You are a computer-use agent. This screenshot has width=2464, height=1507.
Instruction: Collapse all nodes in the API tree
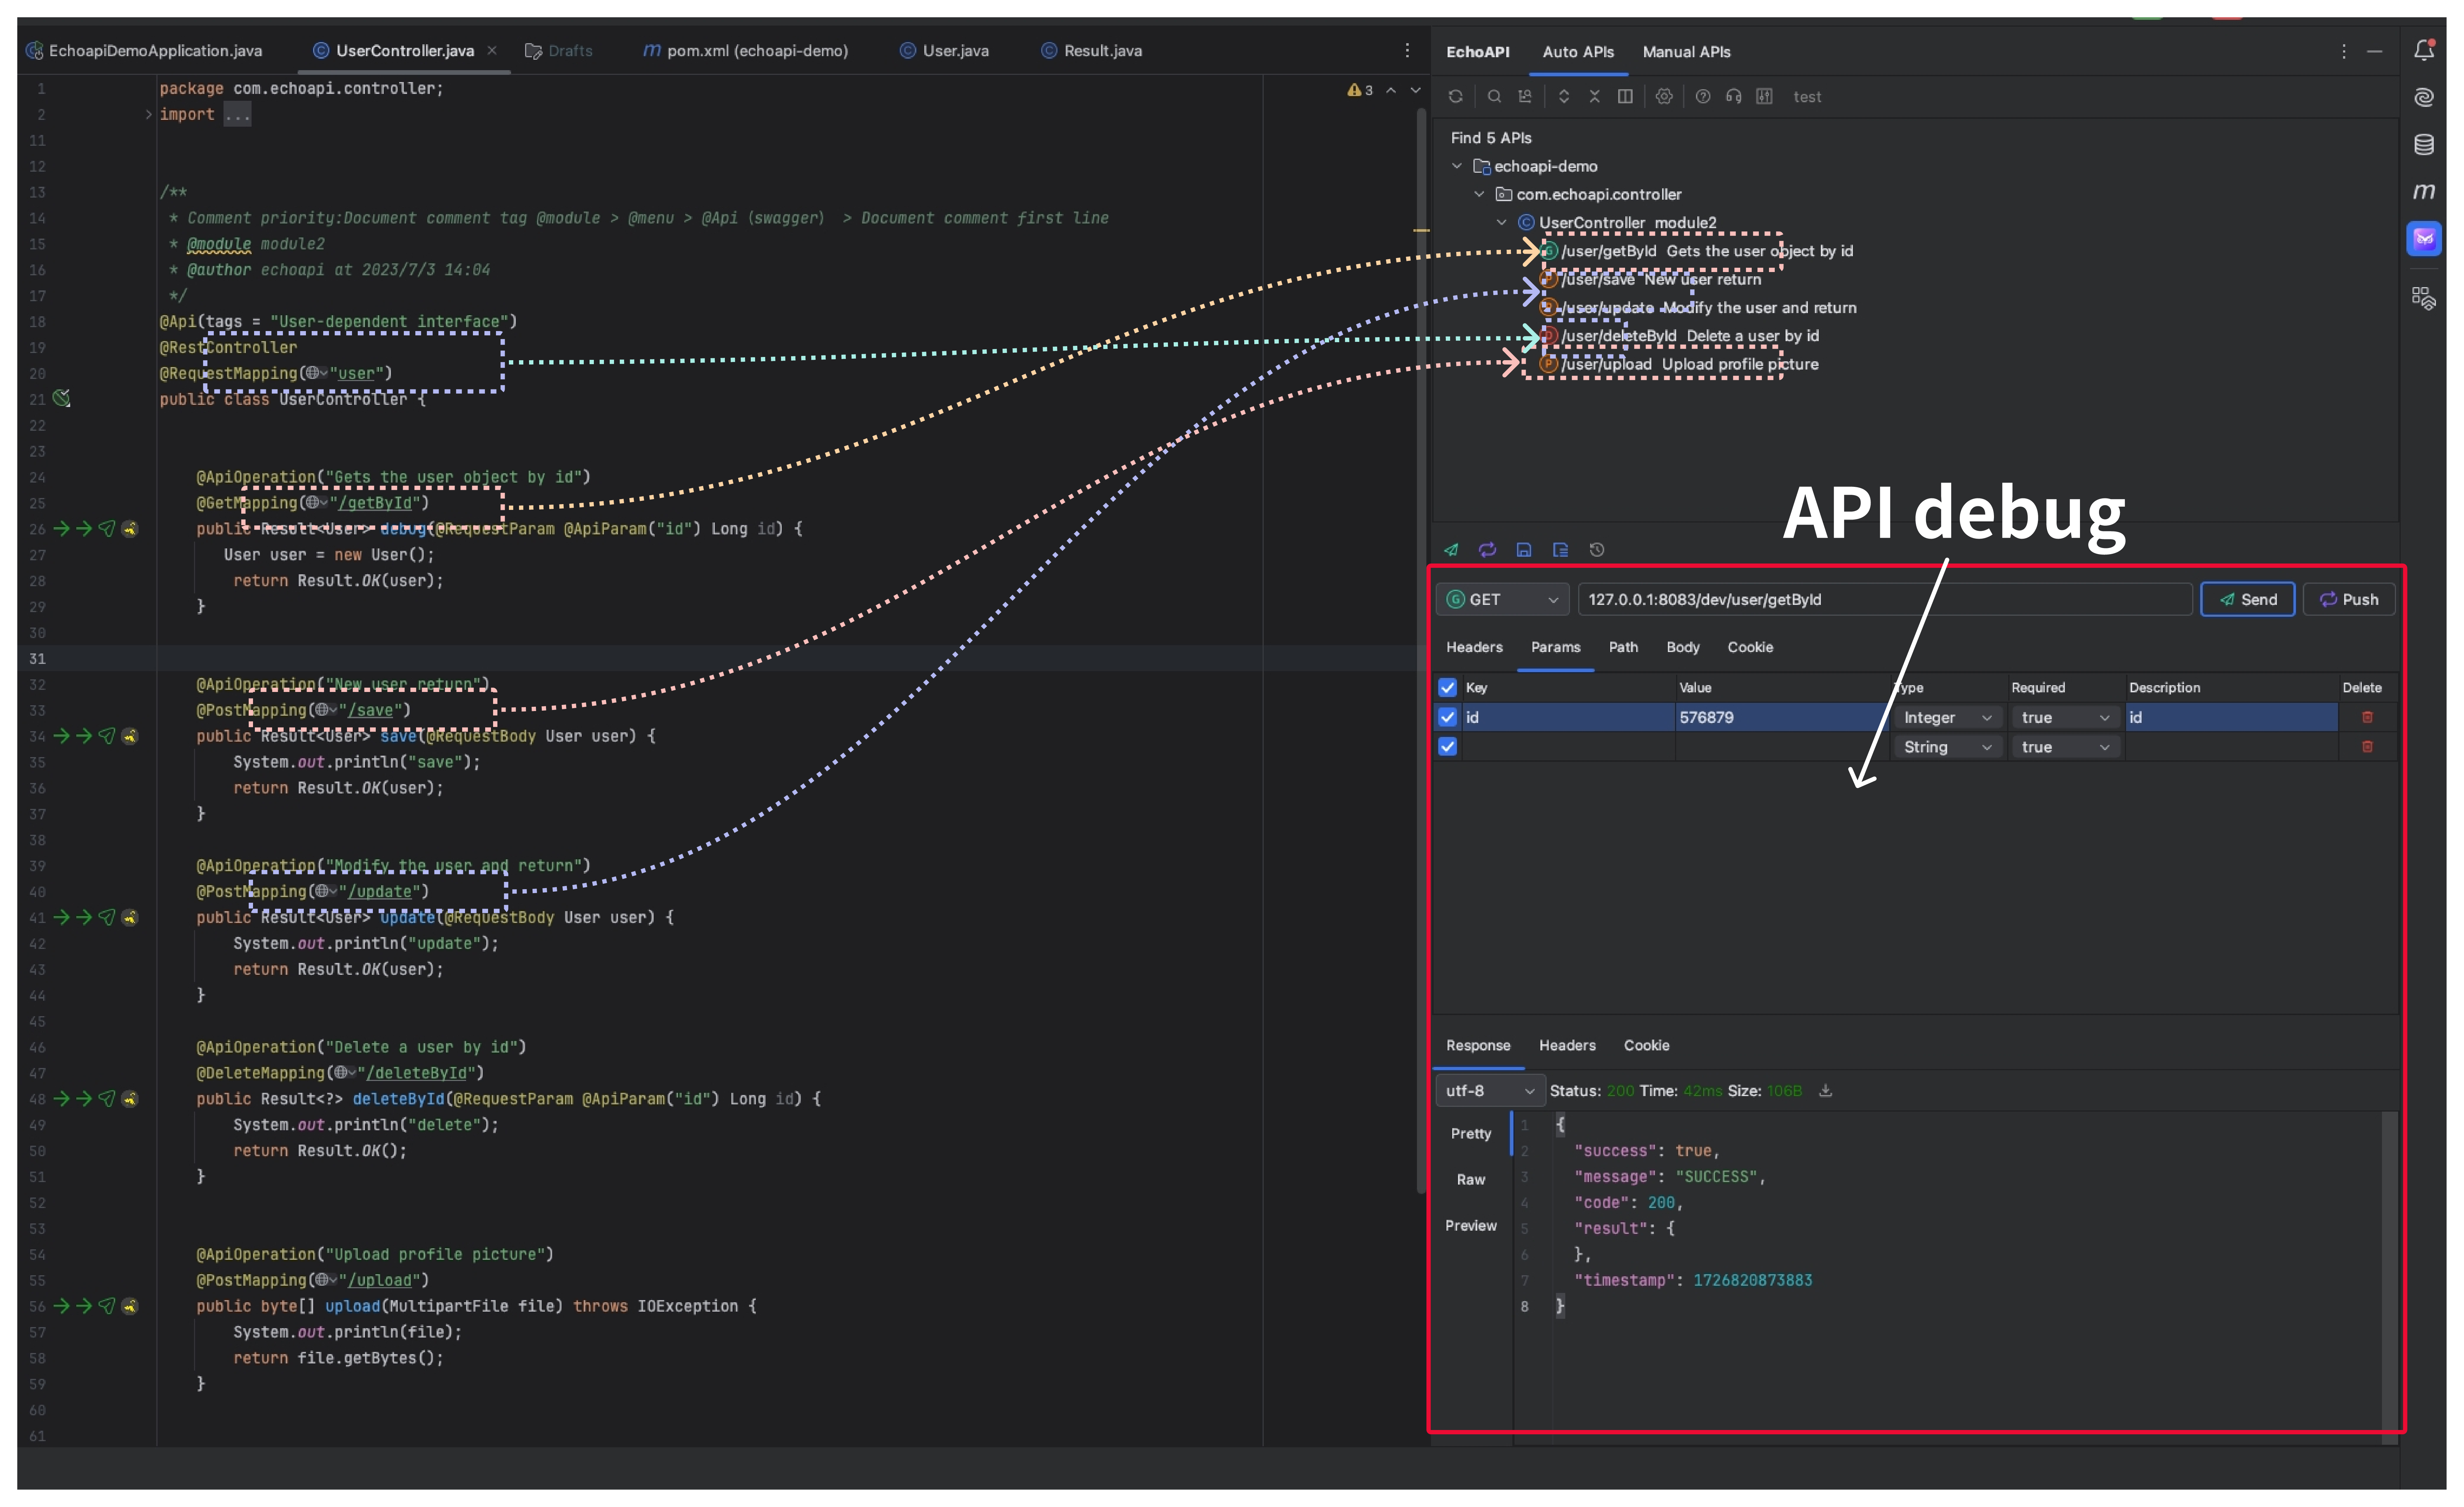click(1595, 97)
